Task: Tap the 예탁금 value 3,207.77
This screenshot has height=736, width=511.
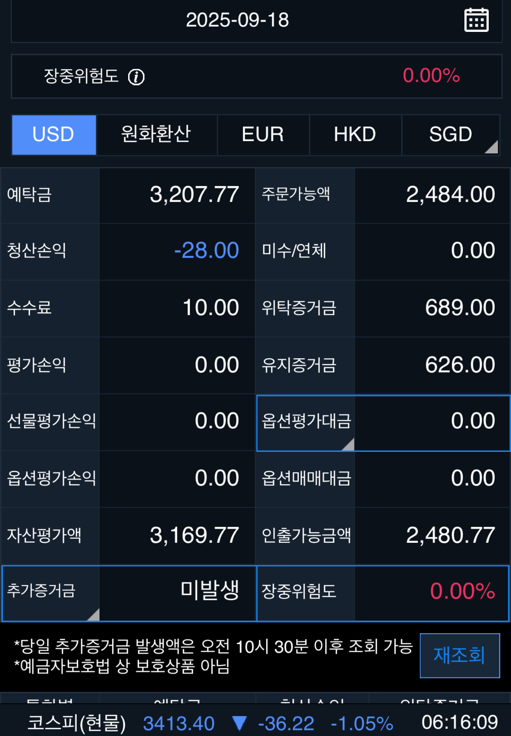Action: [x=194, y=194]
